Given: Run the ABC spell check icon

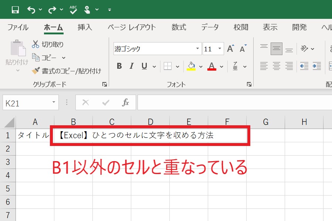Looking at the screenshot, I should [x=73, y=10].
